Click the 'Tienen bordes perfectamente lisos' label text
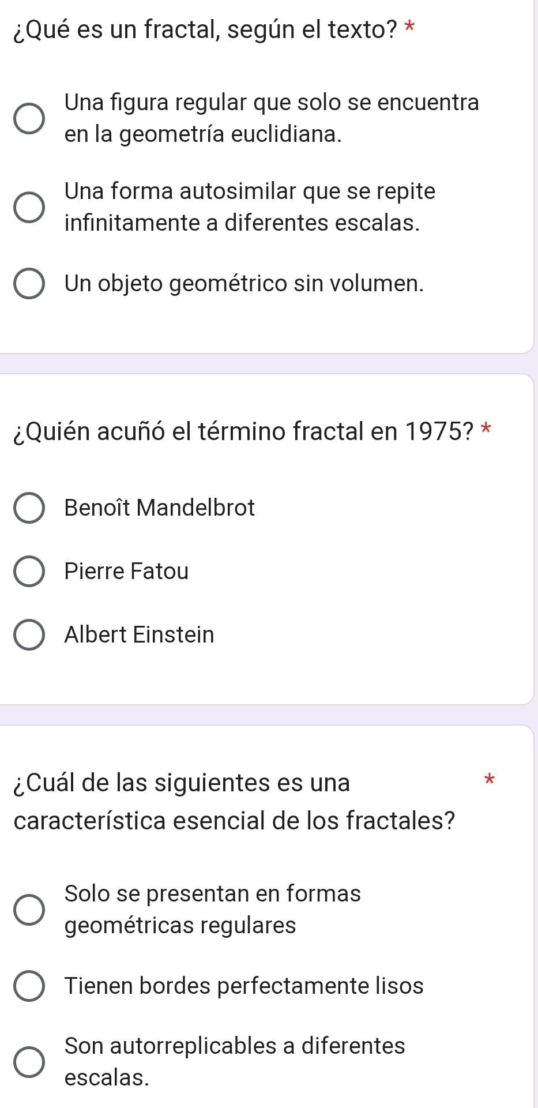 coord(244,985)
